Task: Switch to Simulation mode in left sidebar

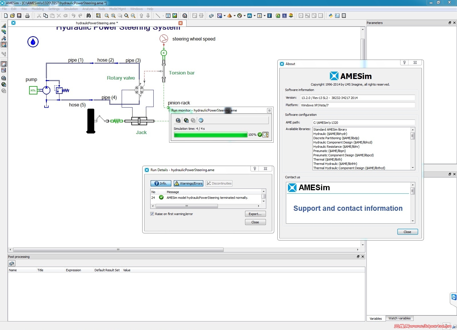Action: click(x=4, y=44)
